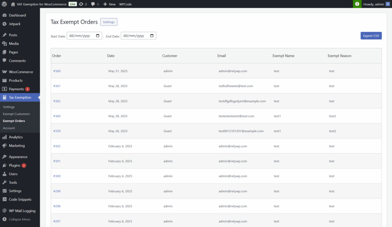Image resolution: width=392 pixels, height=227 pixels.
Task: Open order #367 link
Action: (x=57, y=86)
